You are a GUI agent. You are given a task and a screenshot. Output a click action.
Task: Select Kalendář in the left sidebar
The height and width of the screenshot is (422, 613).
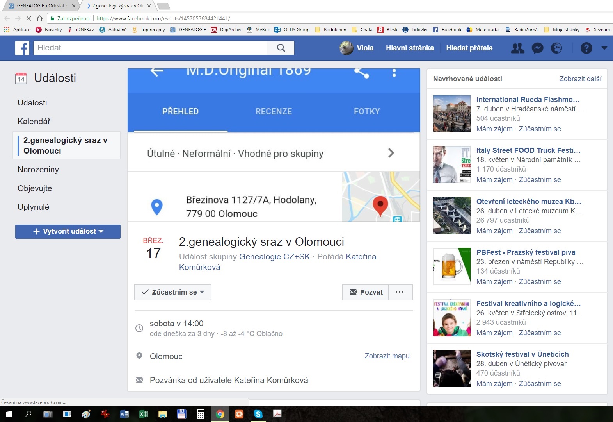point(34,122)
